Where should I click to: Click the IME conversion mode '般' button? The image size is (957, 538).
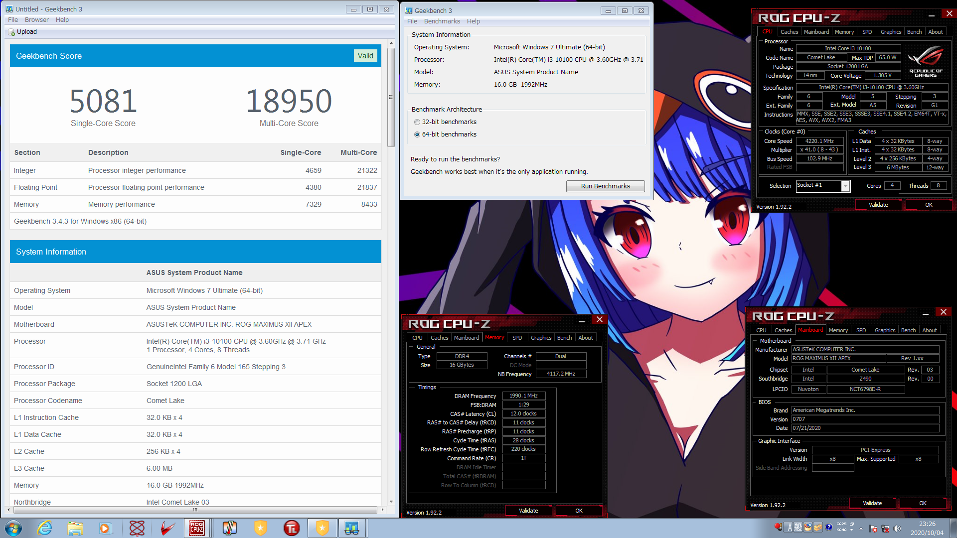point(798,528)
